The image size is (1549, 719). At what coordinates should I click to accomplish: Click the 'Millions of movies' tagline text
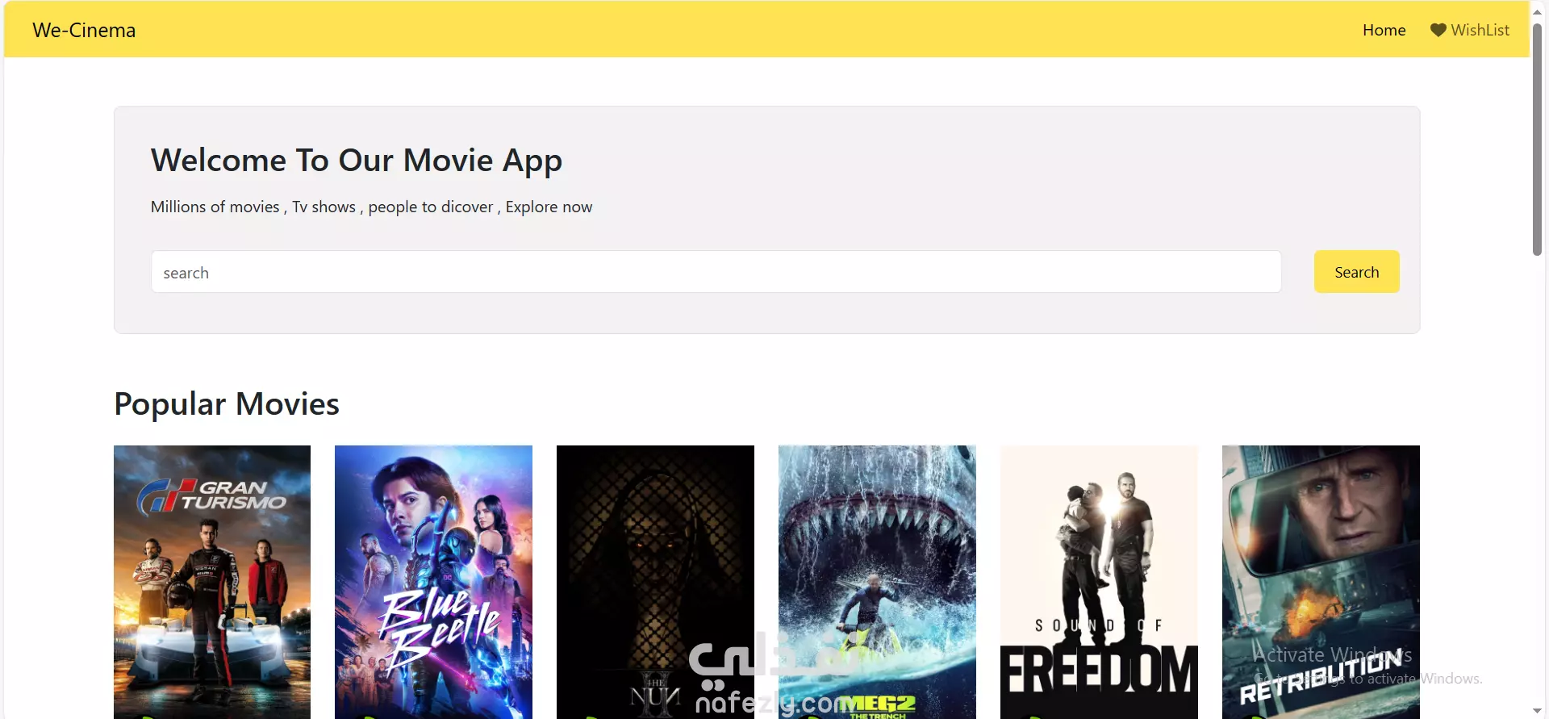371,207
